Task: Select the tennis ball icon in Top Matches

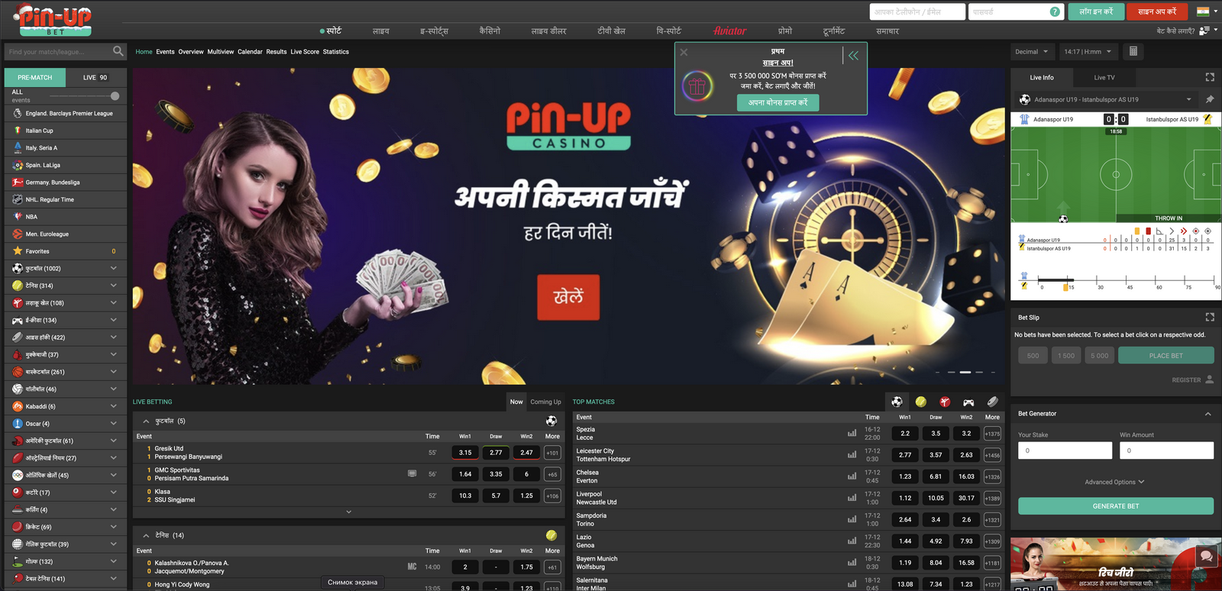Action: 921,402
